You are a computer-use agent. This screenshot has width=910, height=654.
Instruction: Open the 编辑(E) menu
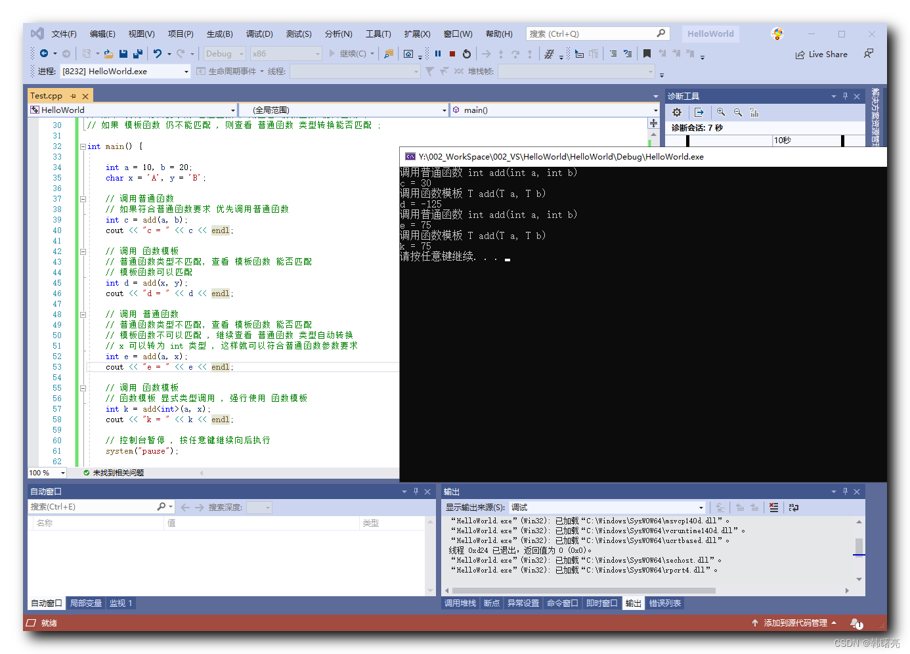coord(102,34)
